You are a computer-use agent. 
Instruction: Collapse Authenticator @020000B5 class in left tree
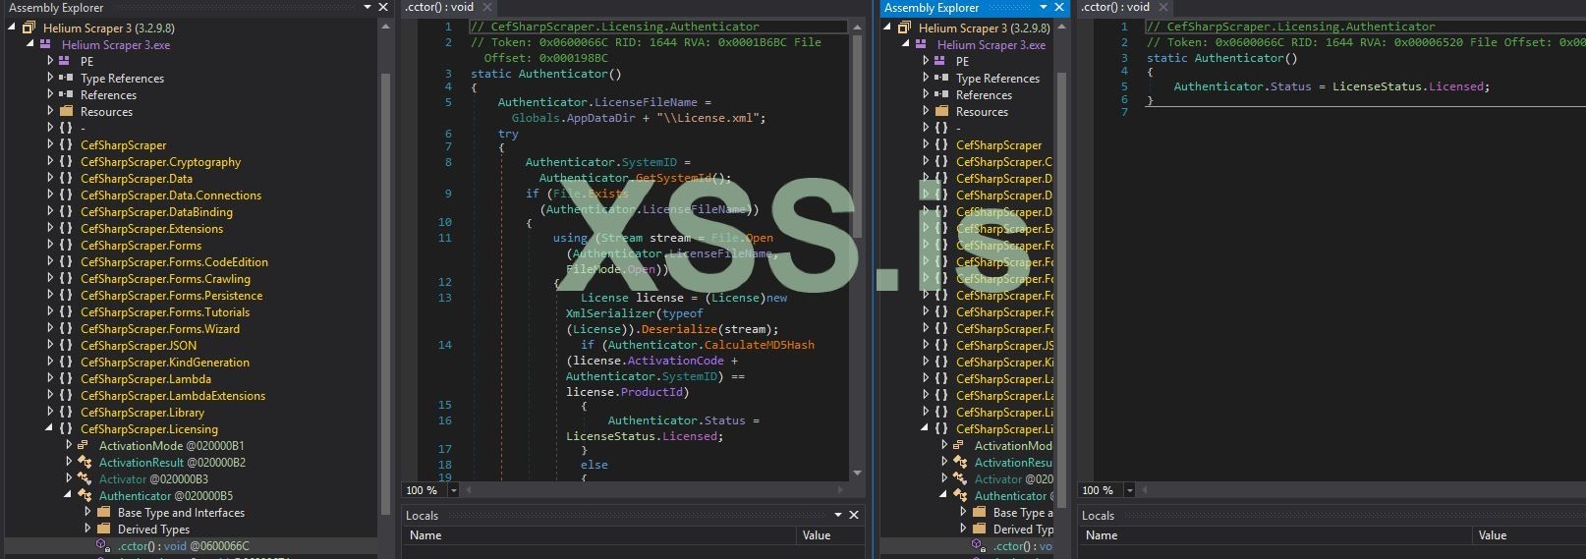68,495
